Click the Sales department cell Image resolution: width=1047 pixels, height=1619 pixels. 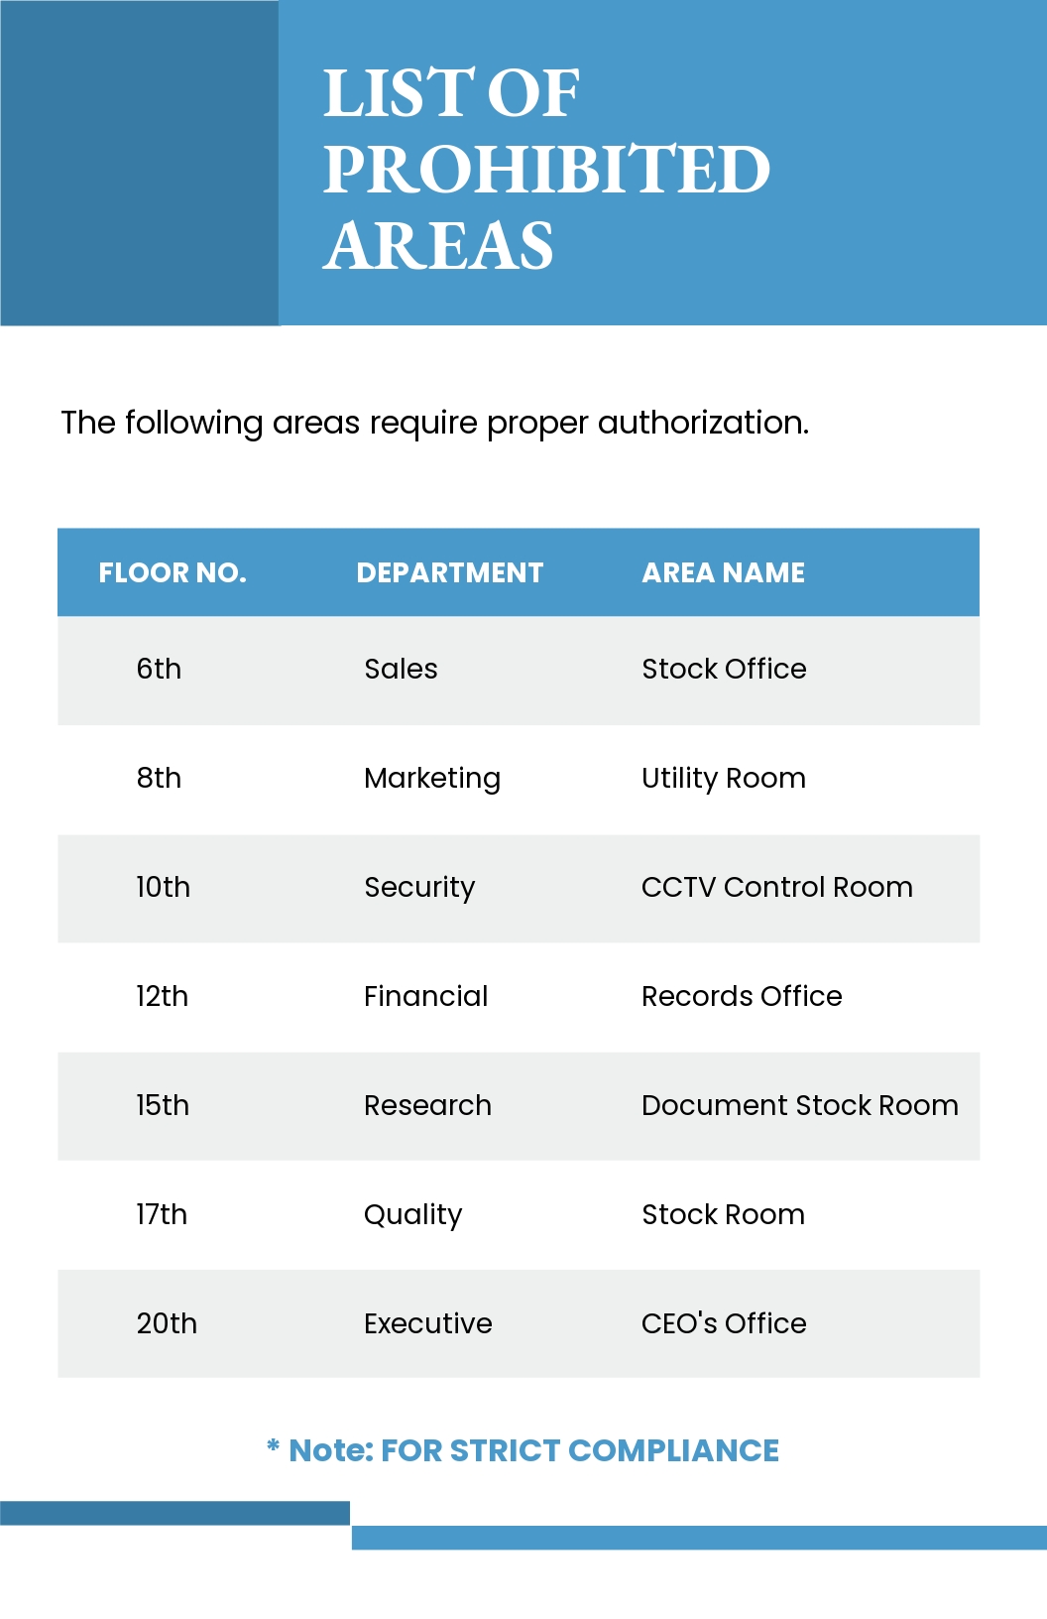click(x=401, y=670)
